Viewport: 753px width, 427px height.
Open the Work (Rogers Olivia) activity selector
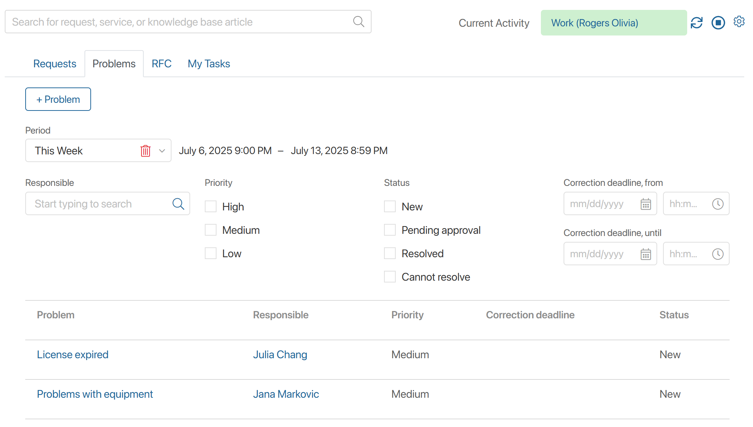coord(613,23)
